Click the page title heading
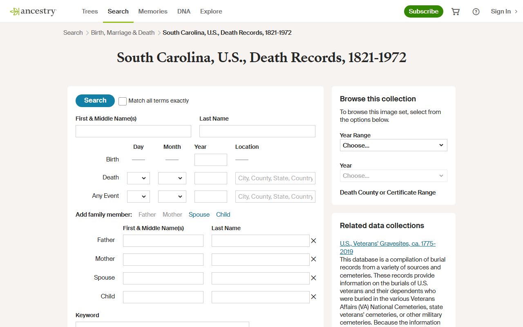This screenshot has height=327, width=523. [261, 58]
